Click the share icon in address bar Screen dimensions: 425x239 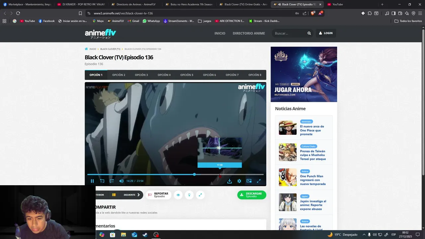click(305, 13)
